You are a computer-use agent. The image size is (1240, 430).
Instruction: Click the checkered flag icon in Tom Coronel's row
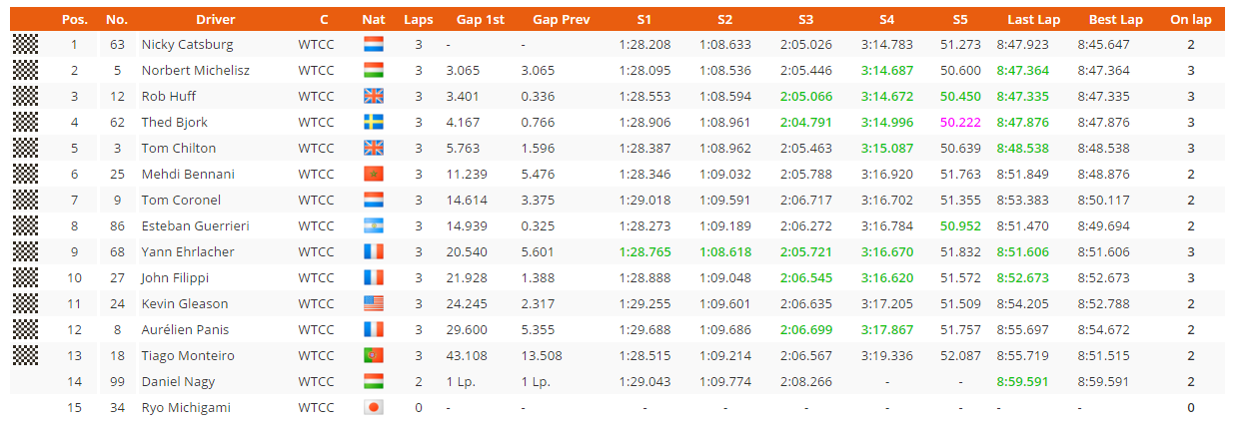click(26, 201)
